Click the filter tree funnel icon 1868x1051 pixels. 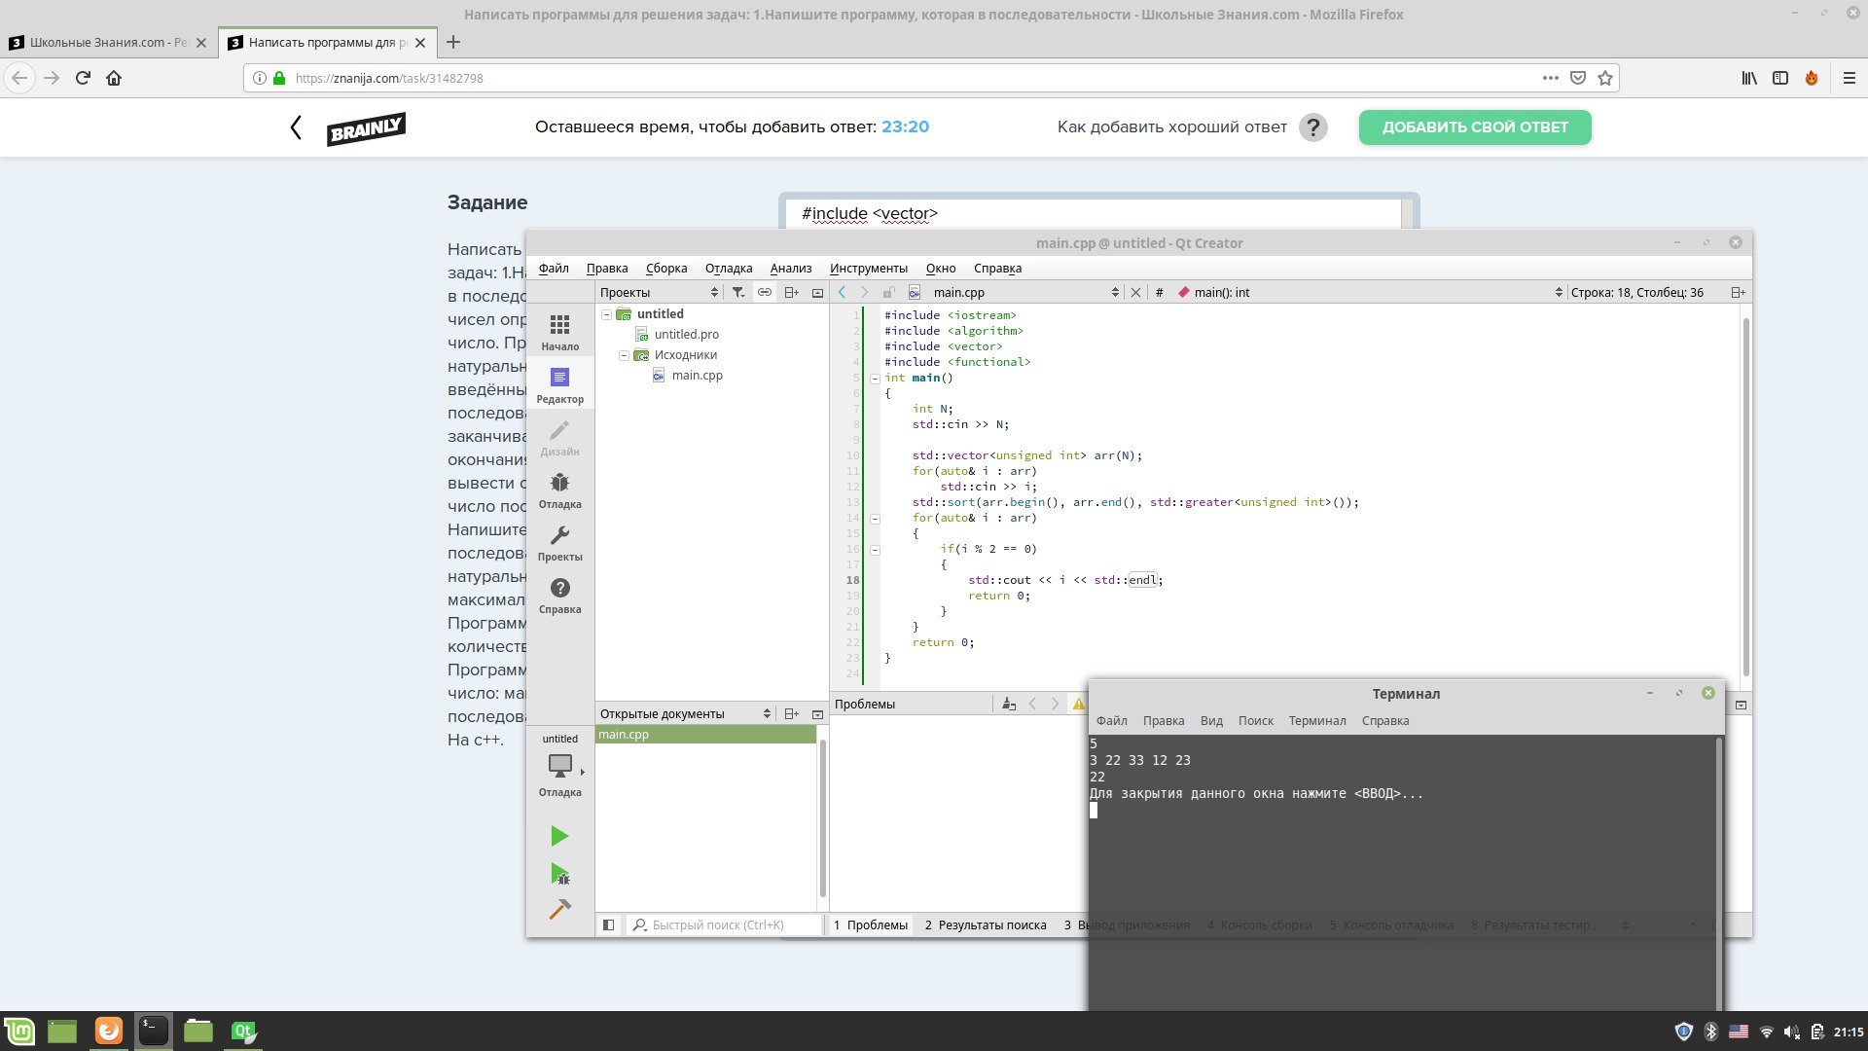(738, 292)
